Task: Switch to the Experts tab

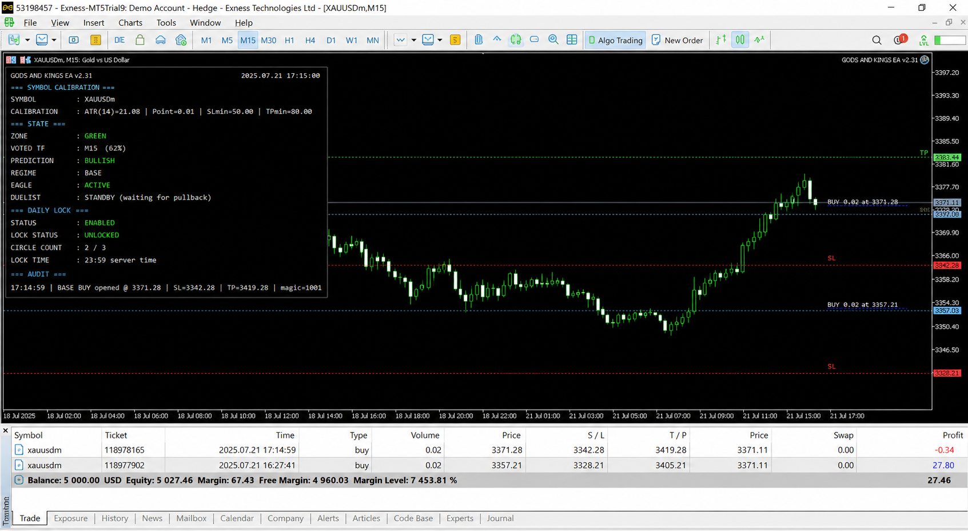Action: pyautogui.click(x=460, y=518)
